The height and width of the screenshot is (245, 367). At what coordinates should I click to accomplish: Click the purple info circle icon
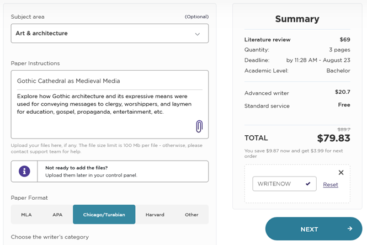(24, 171)
